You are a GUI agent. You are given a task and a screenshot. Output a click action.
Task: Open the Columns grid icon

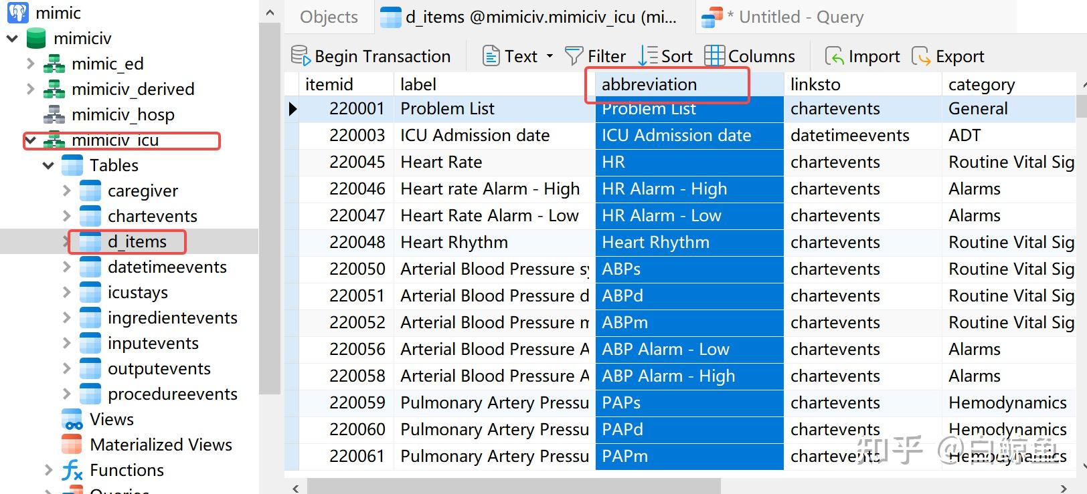(x=714, y=56)
